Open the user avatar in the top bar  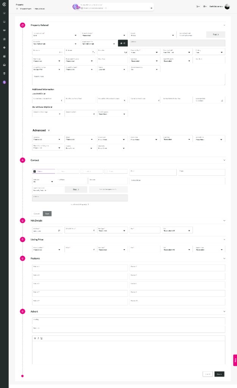pos(227,6)
